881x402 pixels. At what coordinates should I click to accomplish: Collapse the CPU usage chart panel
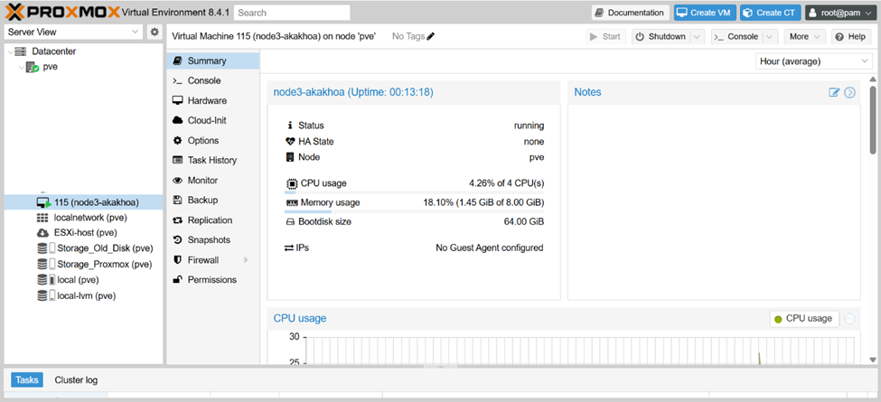(x=850, y=319)
